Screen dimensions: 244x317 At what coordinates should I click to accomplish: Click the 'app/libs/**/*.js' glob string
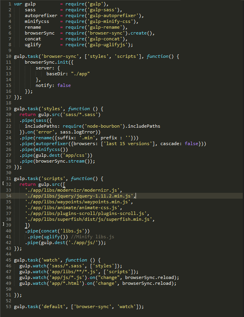[x=73, y=272]
